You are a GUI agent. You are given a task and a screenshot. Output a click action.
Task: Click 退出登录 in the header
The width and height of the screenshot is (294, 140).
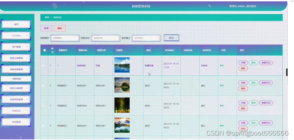coord(251,6)
